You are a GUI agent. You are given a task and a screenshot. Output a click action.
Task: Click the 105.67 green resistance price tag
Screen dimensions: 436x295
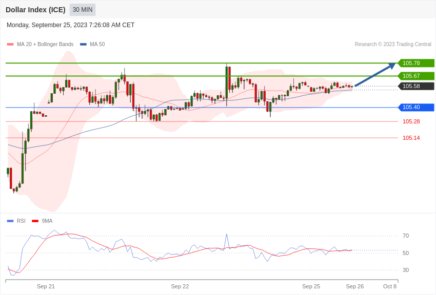point(417,76)
